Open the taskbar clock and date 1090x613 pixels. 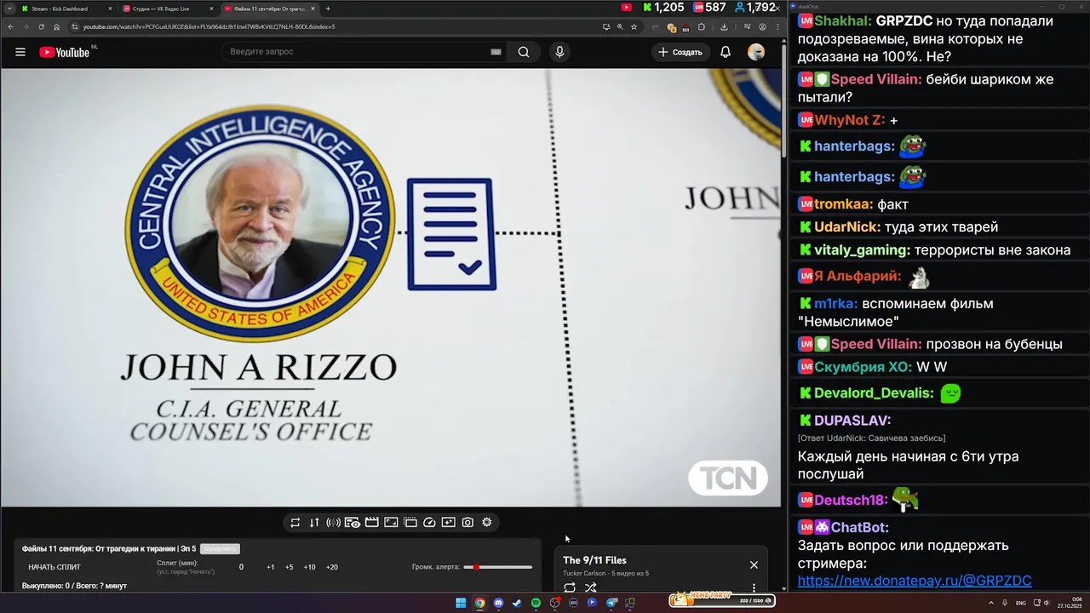(x=1070, y=602)
